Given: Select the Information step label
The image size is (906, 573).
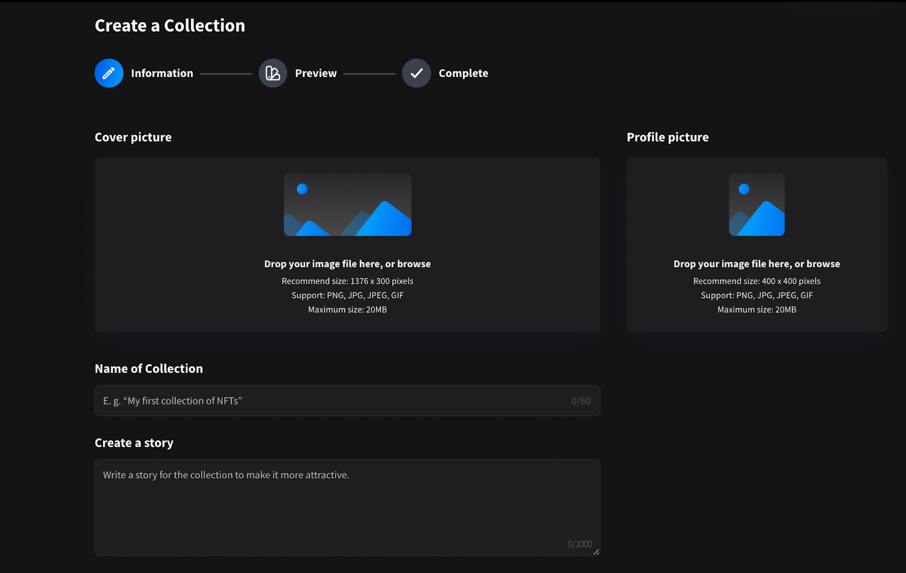Looking at the screenshot, I should click(162, 73).
